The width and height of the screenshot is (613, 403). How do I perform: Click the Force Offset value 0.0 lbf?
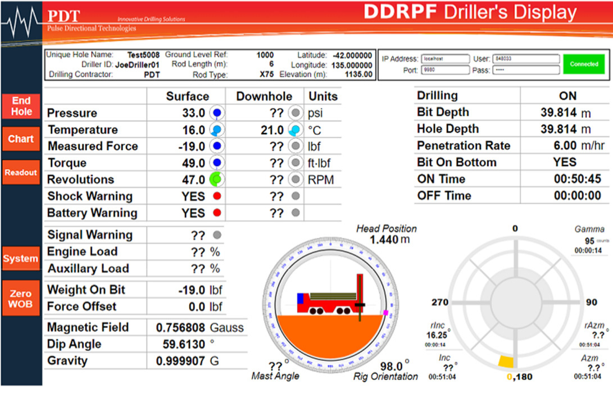(205, 307)
